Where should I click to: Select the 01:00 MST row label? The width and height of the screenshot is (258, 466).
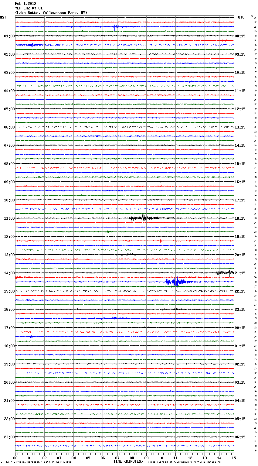[9, 36]
